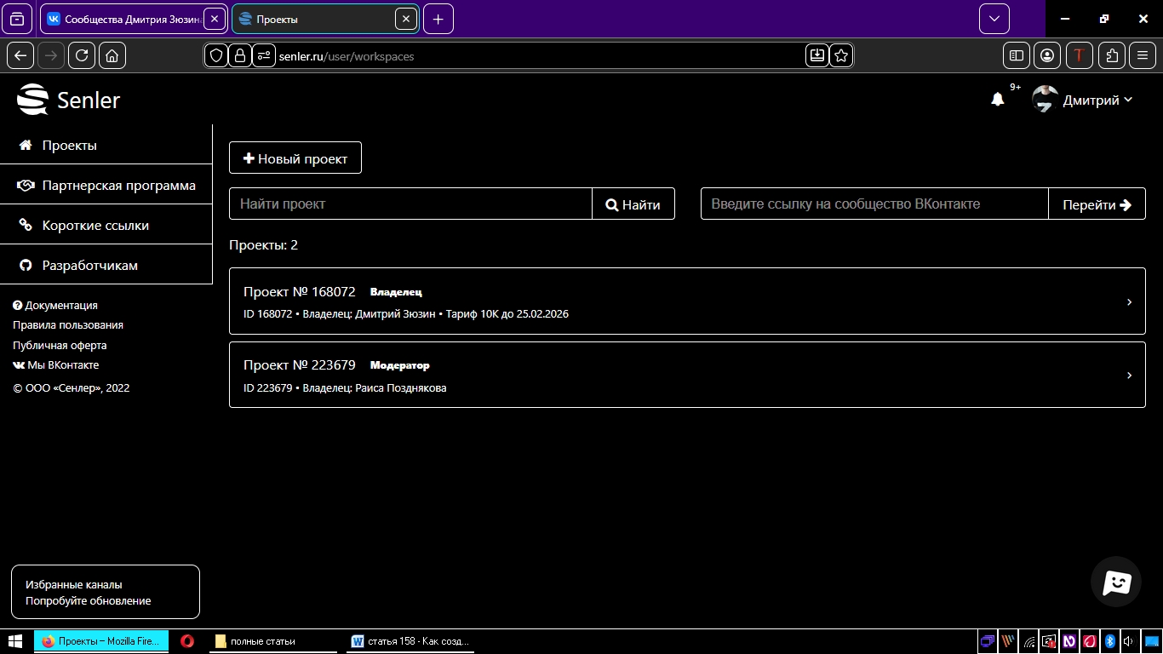
Task: Open the chat support widget icon
Action: (x=1115, y=582)
